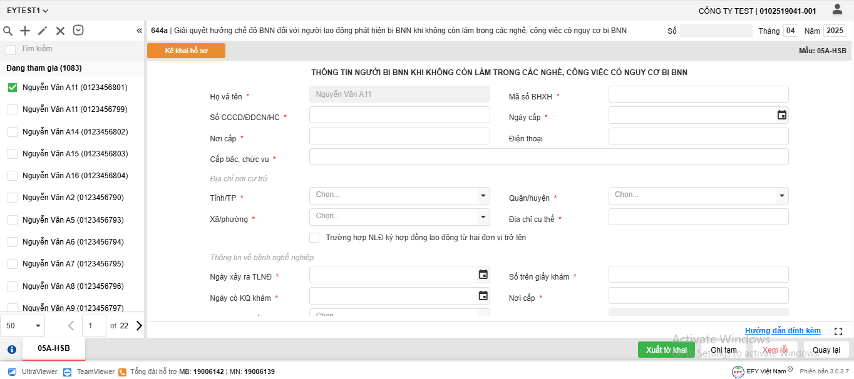
Task: Click the X delete icon in sidebar toolbar
Action: pyautogui.click(x=60, y=31)
